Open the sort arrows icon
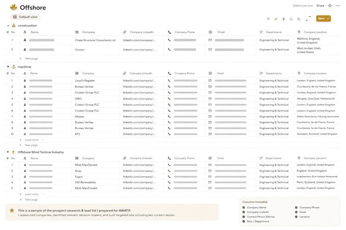Screen dimensions: 346x230 click(276, 19)
